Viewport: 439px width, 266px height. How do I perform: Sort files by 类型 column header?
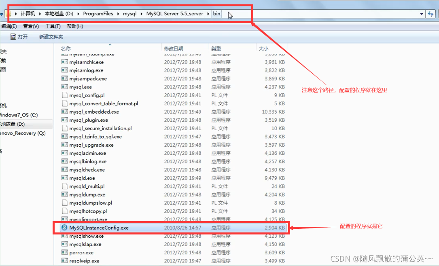[216, 49]
